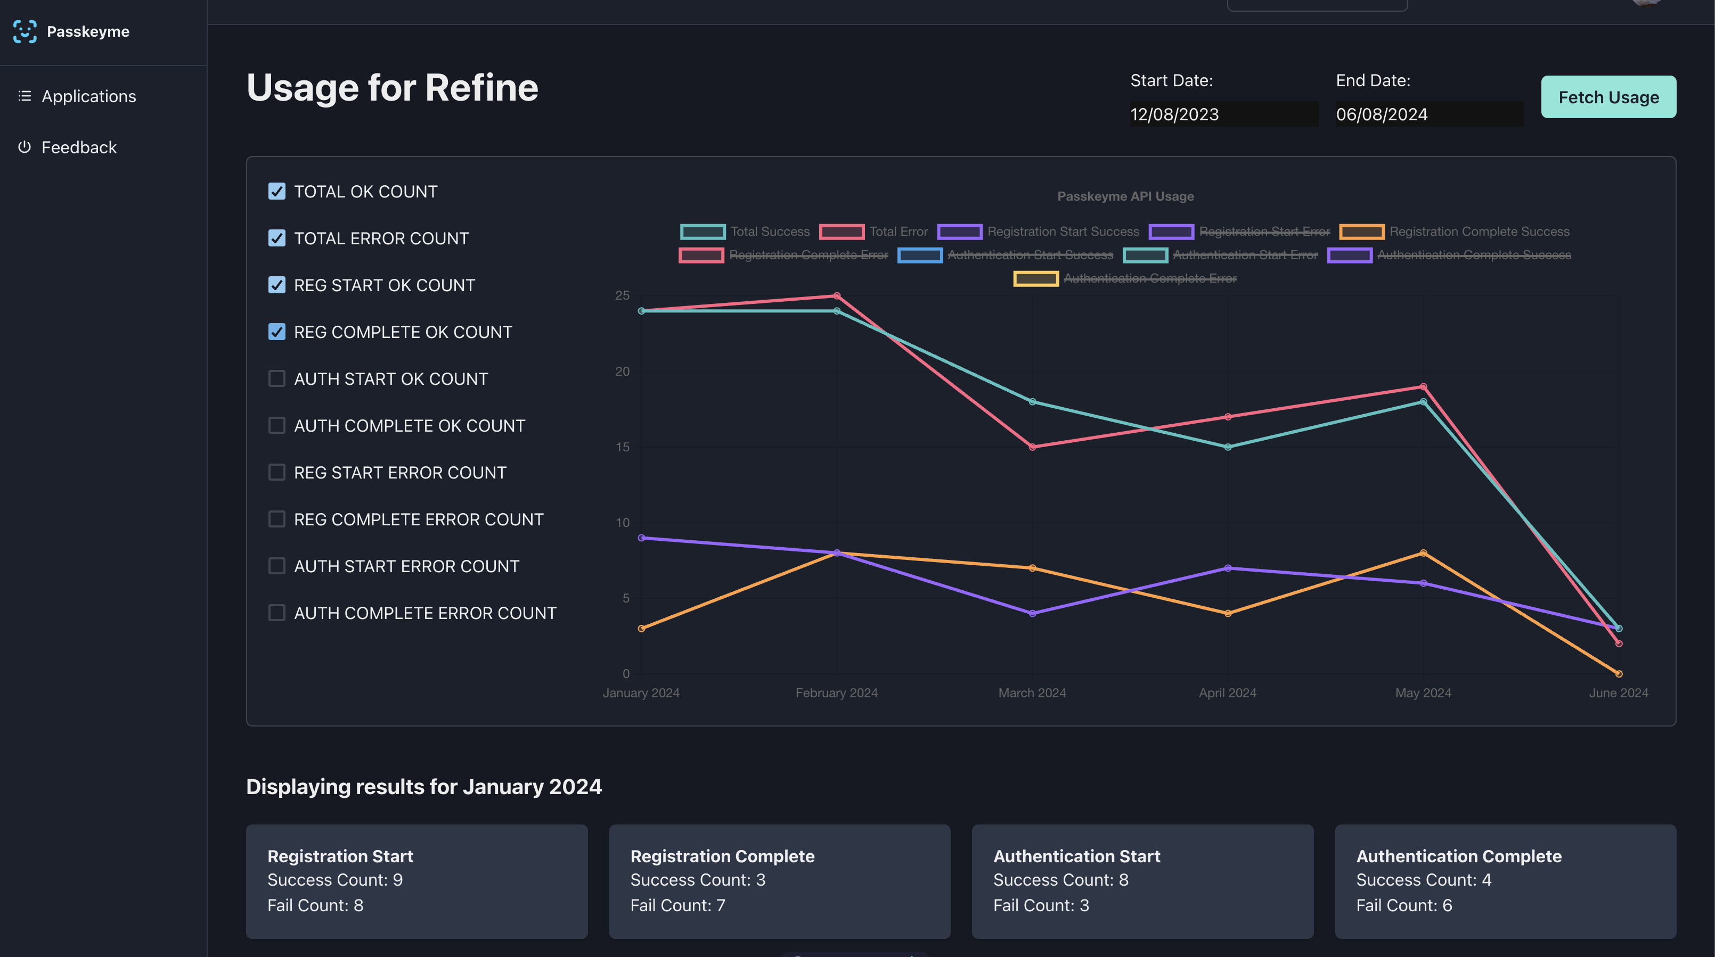This screenshot has width=1715, height=957.
Task: Toggle Registration Start Success legend swatch
Action: tap(959, 232)
